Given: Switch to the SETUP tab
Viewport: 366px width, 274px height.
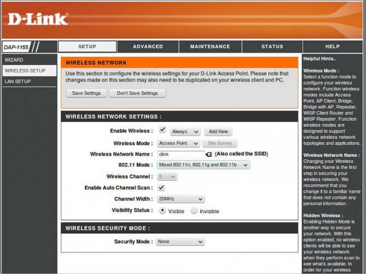Looking at the screenshot, I should [87, 46].
